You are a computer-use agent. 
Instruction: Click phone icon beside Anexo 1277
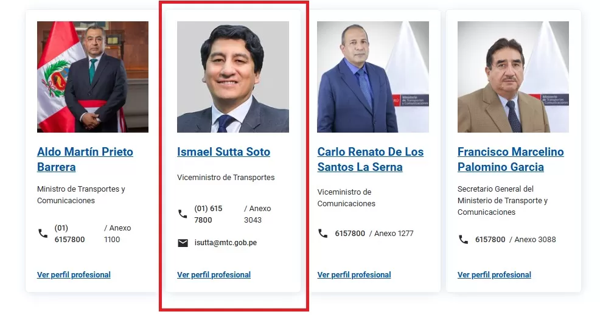323,233
